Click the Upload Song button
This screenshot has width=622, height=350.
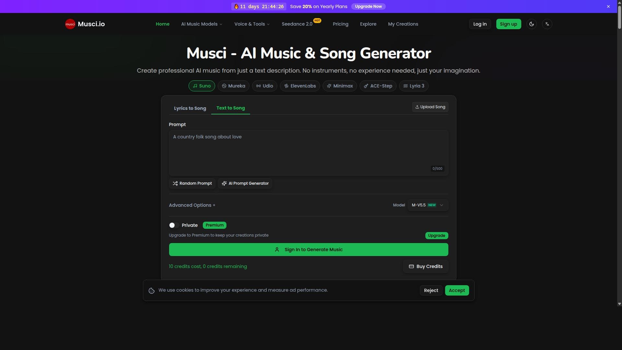point(430,107)
